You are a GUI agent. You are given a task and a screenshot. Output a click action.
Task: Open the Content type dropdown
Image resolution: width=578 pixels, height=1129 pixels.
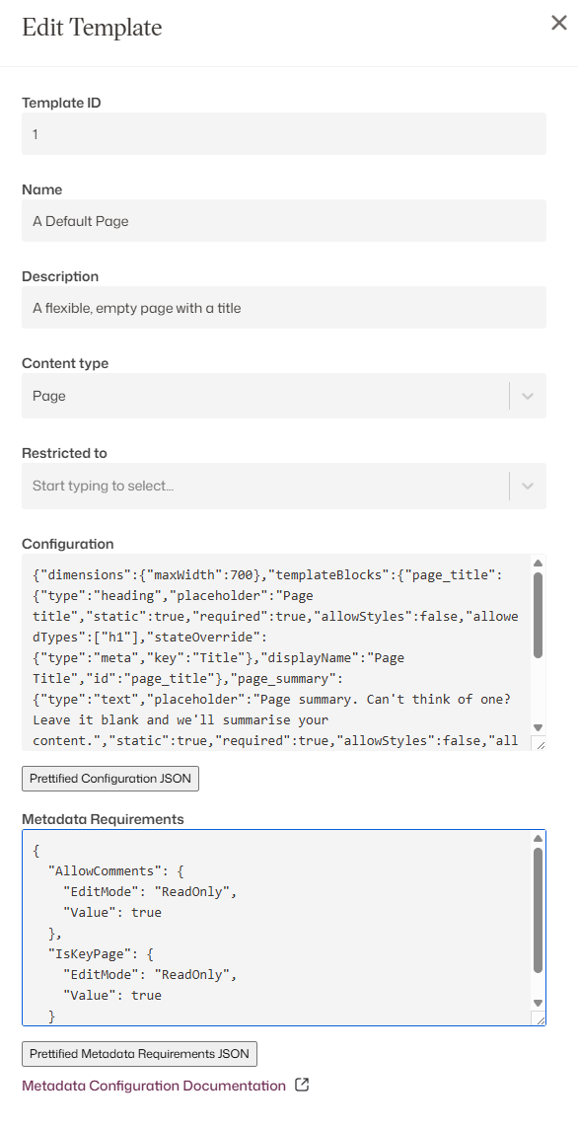[284, 396]
